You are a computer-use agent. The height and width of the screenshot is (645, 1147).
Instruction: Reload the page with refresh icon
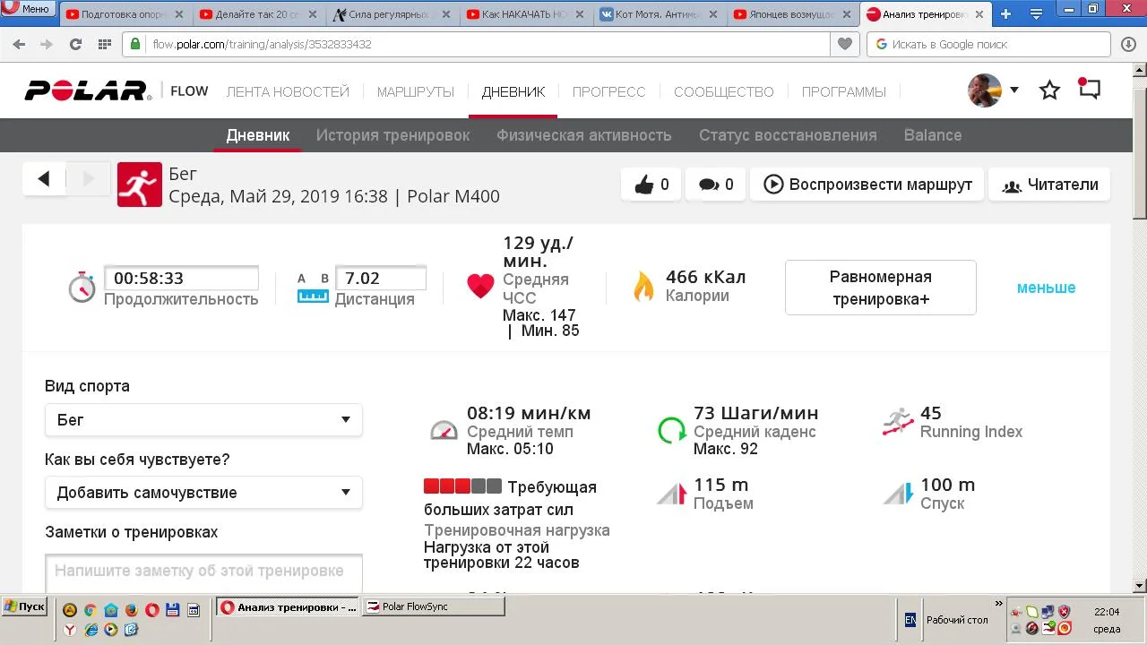[75, 44]
